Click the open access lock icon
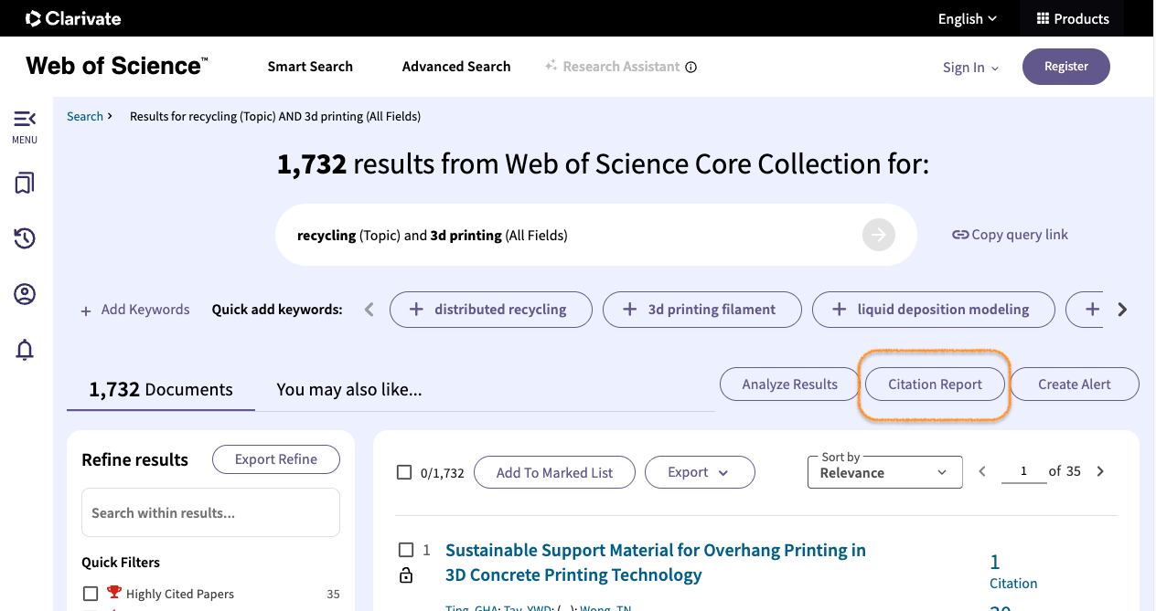The height and width of the screenshot is (611, 1156). point(406,575)
